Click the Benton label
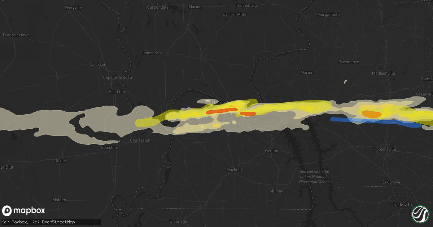Screen dimensions: 433x227 [272, 151]
